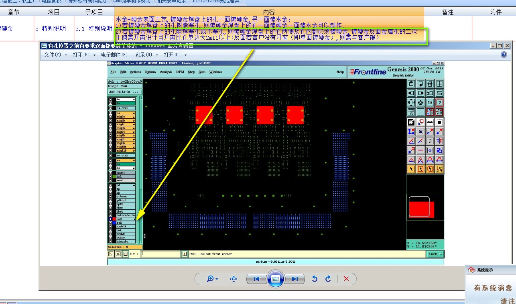Switch to the CAM调单制作规则 tab
Image resolution: width=516 pixels, height=304 pixels.
pos(132,2)
